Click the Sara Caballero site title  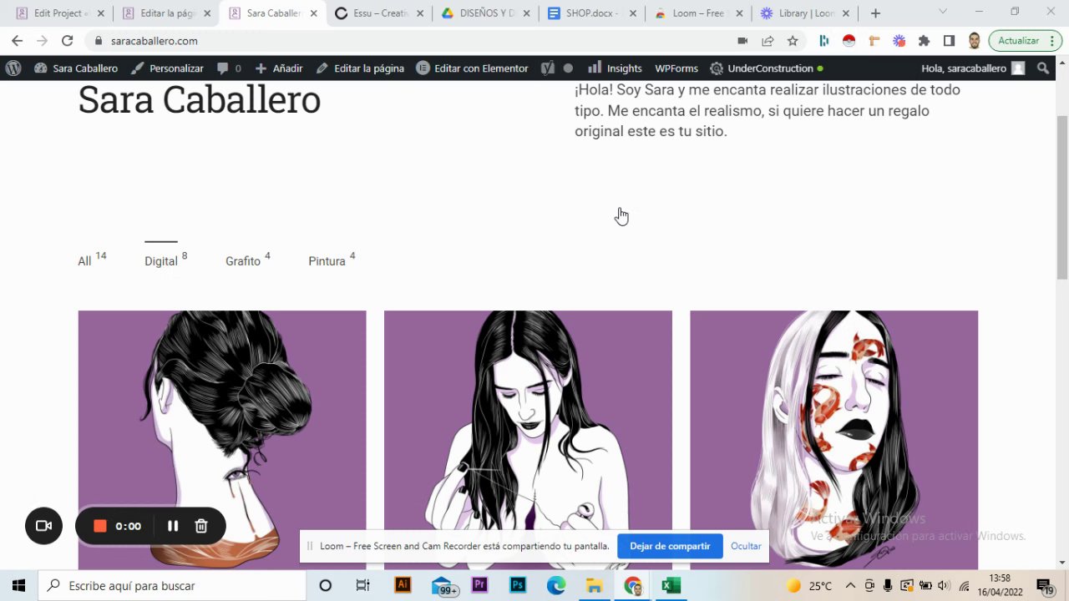(x=200, y=99)
